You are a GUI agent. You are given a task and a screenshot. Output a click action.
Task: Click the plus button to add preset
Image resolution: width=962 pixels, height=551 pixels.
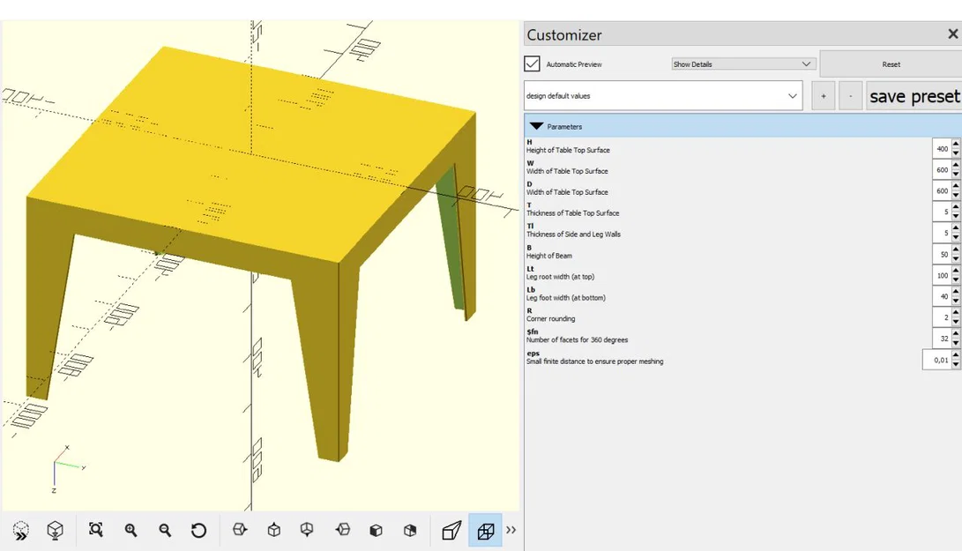click(x=824, y=96)
